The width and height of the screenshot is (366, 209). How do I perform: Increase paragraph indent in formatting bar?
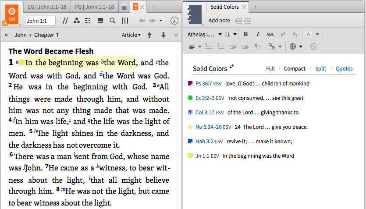[x=245, y=46]
